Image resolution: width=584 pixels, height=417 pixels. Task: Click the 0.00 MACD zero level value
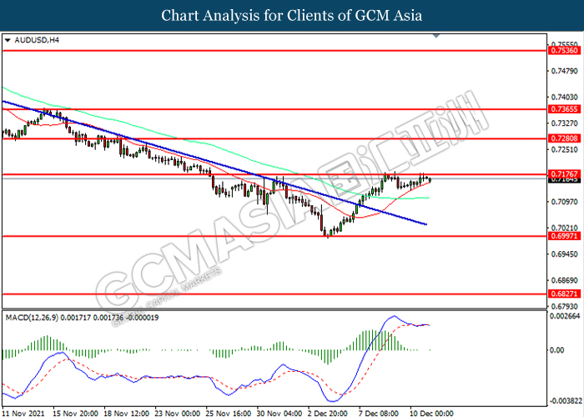click(556, 350)
